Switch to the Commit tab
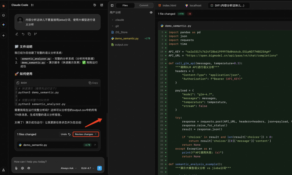The image size is (292, 175). (x=144, y=5)
